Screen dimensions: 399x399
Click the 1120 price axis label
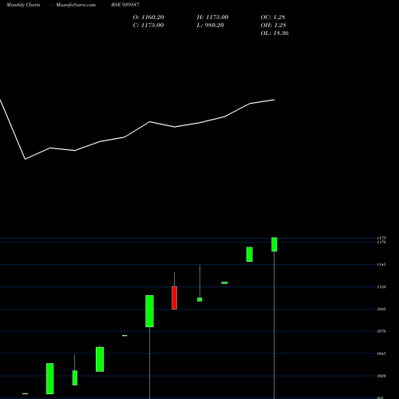coord(381,287)
